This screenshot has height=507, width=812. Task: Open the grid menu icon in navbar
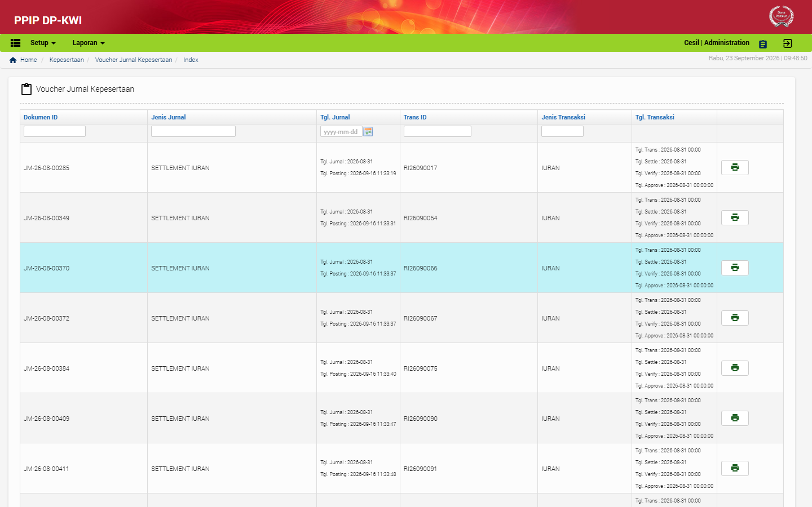[x=16, y=43]
